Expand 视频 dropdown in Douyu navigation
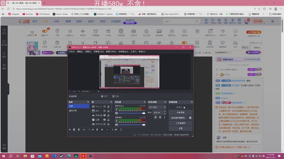284x159 pixels. (x=79, y=21)
